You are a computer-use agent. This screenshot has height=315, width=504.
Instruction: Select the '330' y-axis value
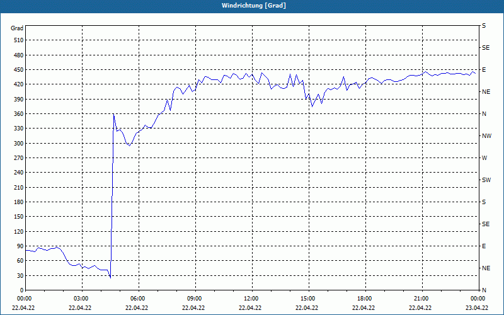tap(19, 129)
